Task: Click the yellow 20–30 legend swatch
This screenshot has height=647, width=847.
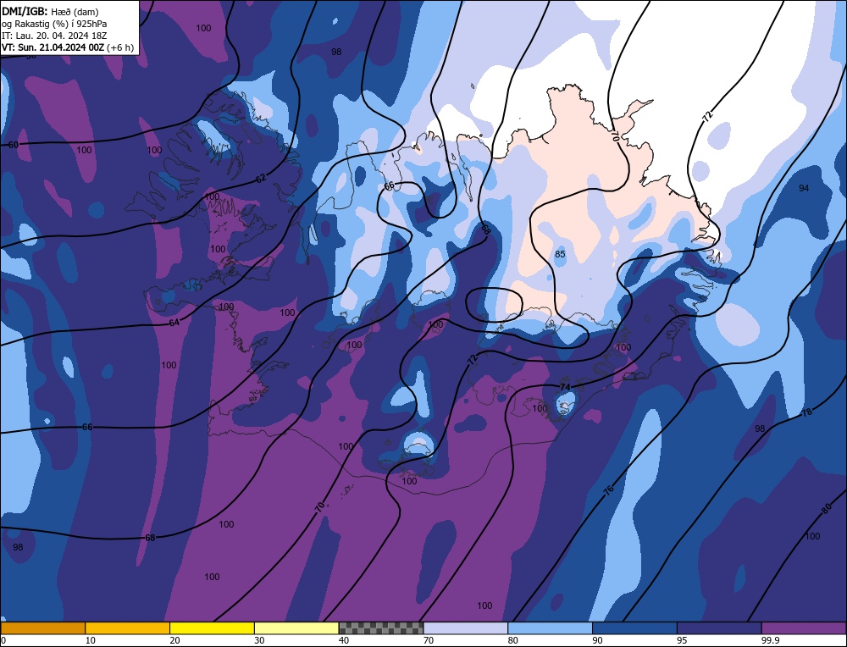Action: tap(212, 628)
